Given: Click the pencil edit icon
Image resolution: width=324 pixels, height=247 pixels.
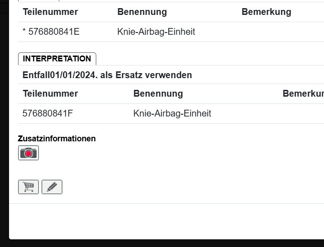Looking at the screenshot, I should 52,187.
